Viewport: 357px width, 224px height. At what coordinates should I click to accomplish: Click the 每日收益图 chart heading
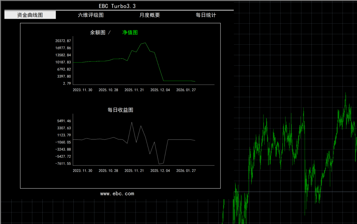[x=120, y=110]
